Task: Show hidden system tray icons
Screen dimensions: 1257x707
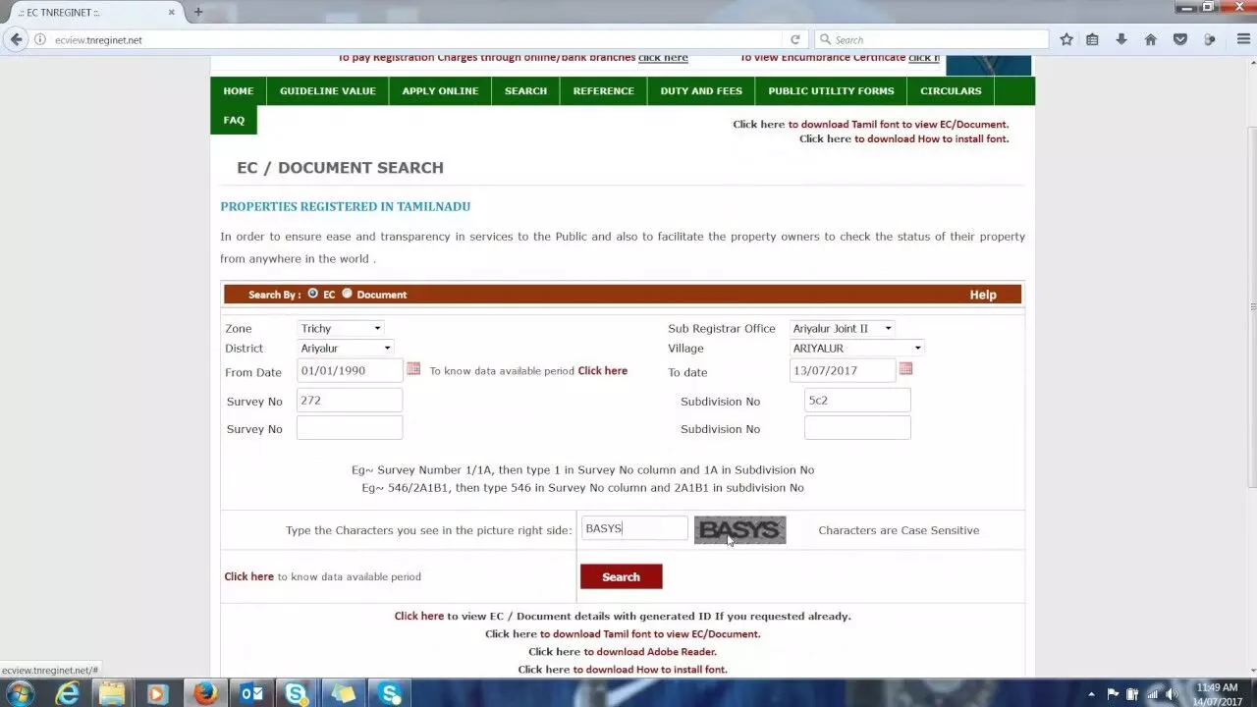Action: click(x=1090, y=694)
